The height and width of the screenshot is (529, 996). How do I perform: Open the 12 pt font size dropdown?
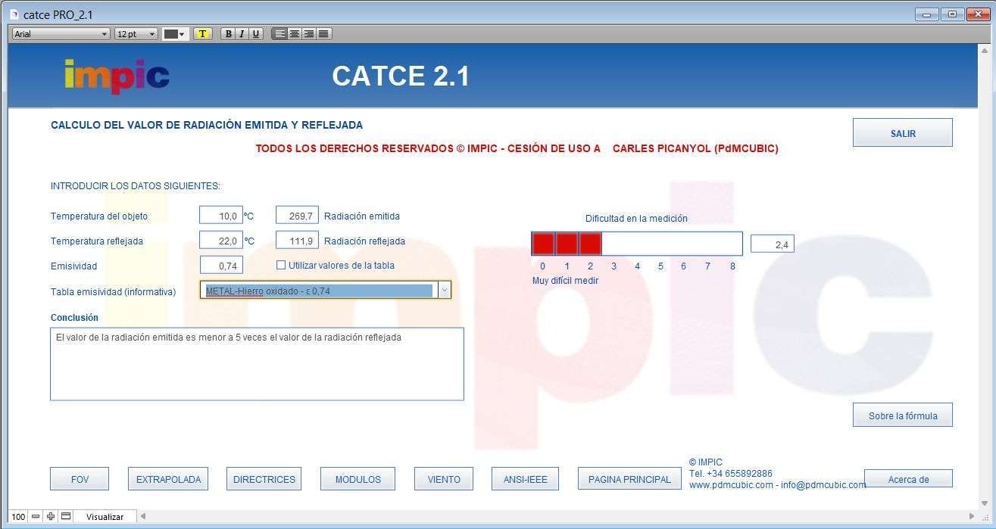coord(152,33)
